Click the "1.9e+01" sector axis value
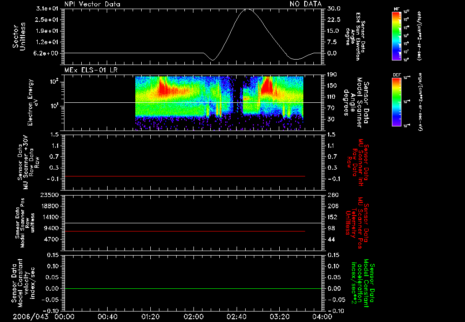The image size is (465, 322). point(47,31)
